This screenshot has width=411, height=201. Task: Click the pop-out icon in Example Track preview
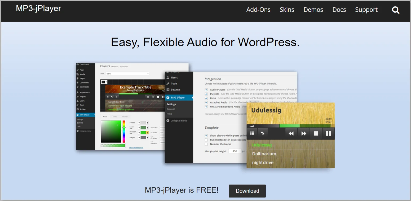pyautogui.click(x=112, y=97)
